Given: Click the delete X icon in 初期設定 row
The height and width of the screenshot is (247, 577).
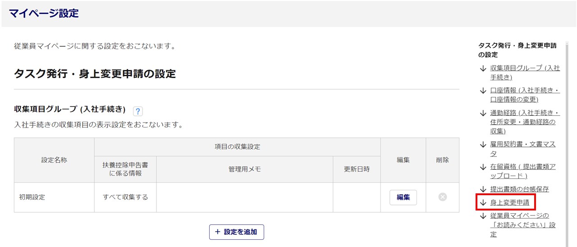Looking at the screenshot, I should pyautogui.click(x=442, y=197).
